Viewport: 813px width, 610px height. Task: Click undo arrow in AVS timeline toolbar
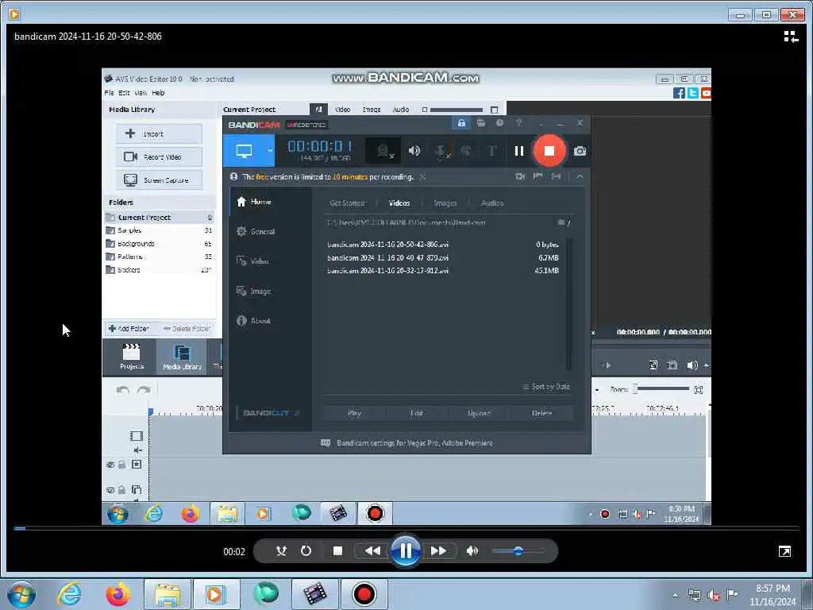click(123, 390)
